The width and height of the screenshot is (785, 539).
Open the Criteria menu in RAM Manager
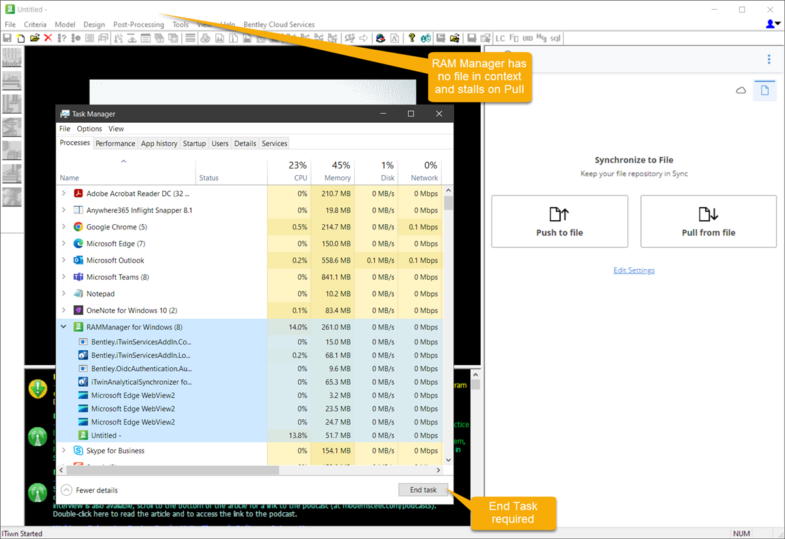pos(35,24)
